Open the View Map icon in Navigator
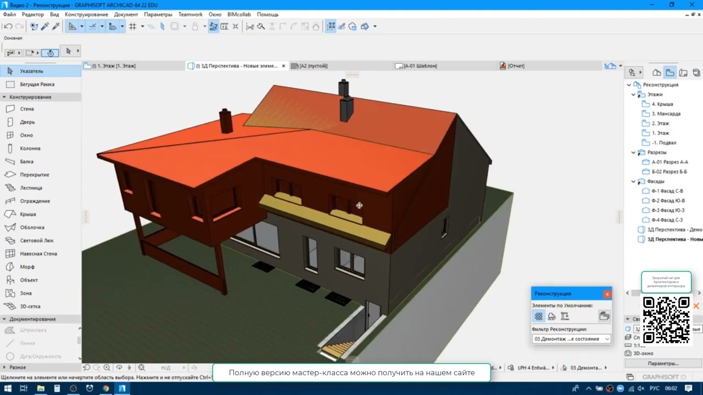Screen dimensions: 703x395 pos(669,72)
